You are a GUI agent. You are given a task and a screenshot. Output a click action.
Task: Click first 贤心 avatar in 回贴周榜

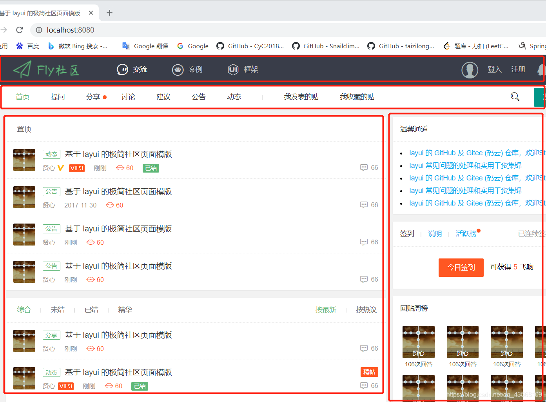pos(419,342)
